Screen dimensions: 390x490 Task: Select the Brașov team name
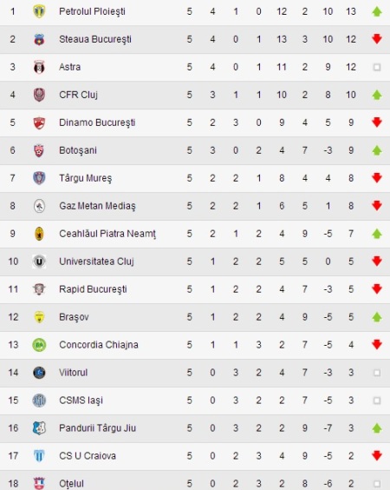(x=74, y=317)
